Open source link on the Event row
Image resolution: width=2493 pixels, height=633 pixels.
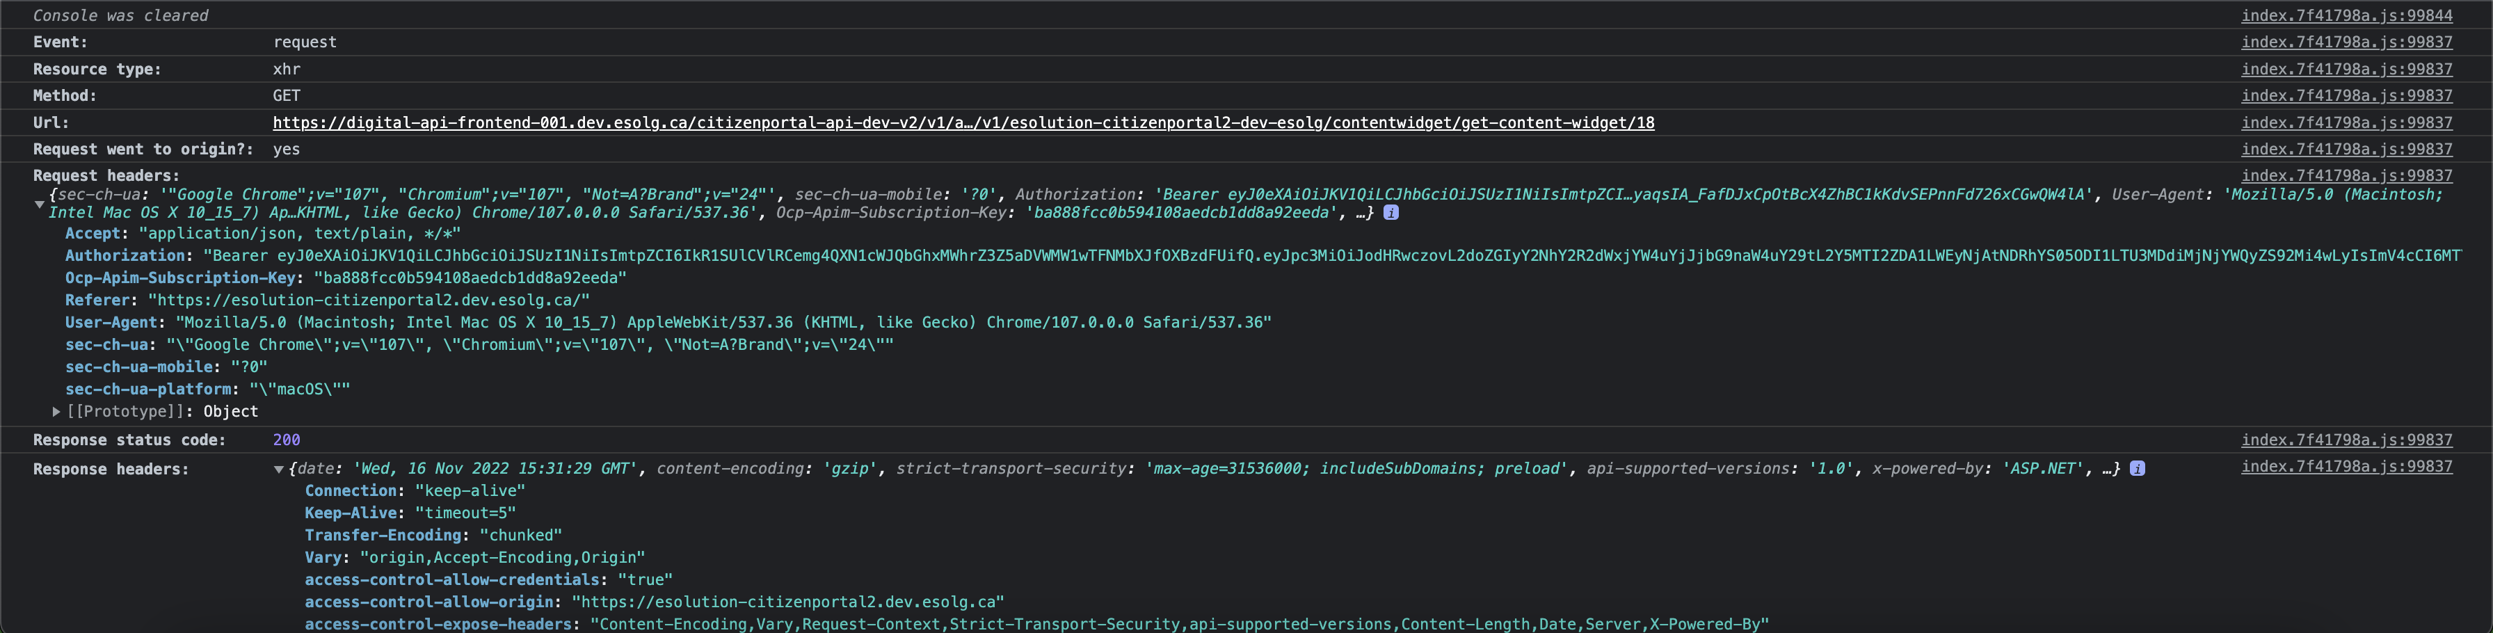[x=2347, y=42]
